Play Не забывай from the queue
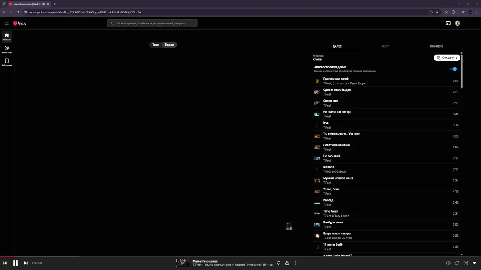 (386, 158)
